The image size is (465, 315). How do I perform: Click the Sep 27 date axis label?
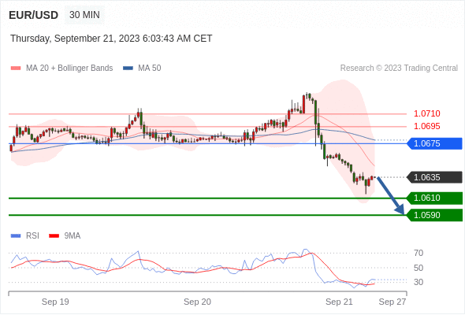(x=392, y=302)
